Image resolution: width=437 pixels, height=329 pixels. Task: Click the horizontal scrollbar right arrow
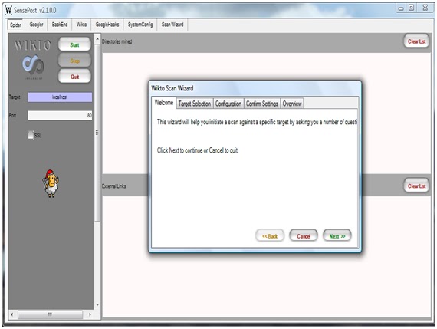coord(90,314)
